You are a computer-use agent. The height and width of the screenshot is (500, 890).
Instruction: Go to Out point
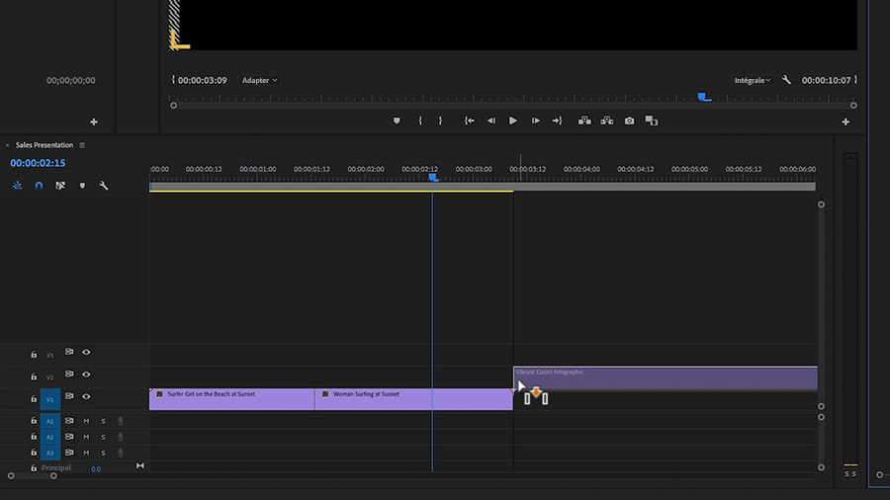(558, 121)
